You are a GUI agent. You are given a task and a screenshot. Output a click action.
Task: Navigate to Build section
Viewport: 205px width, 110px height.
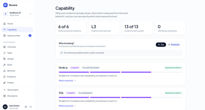(x=17, y=65)
